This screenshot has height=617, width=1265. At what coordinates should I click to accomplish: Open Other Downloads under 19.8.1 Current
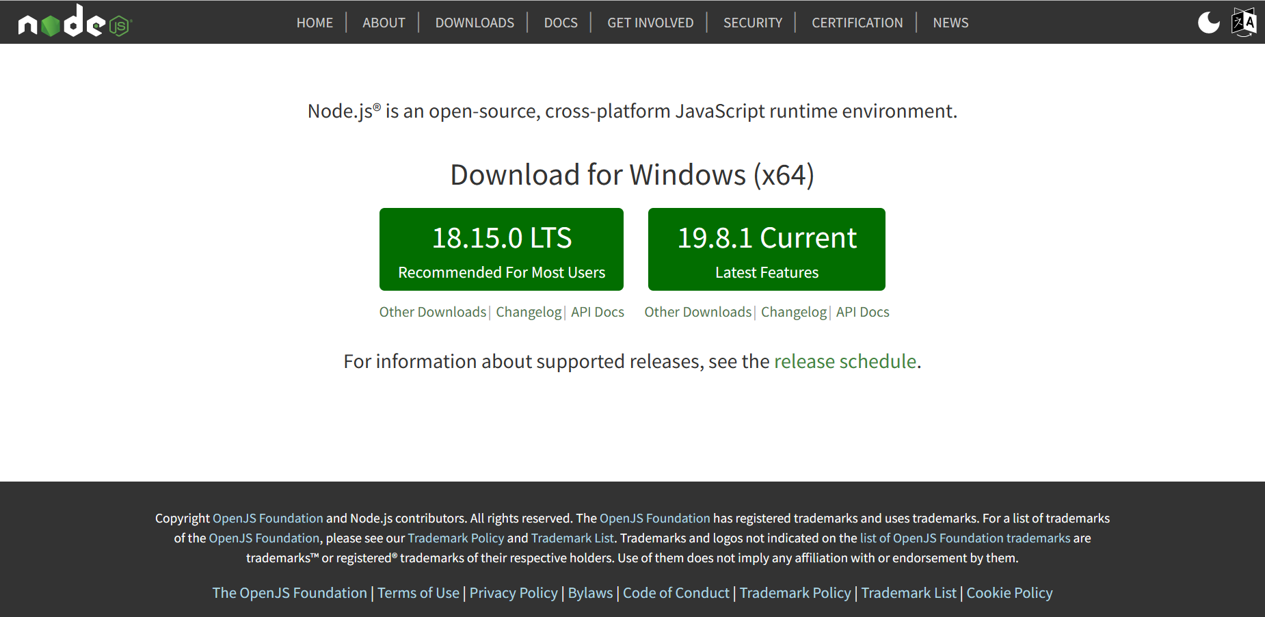click(x=698, y=312)
